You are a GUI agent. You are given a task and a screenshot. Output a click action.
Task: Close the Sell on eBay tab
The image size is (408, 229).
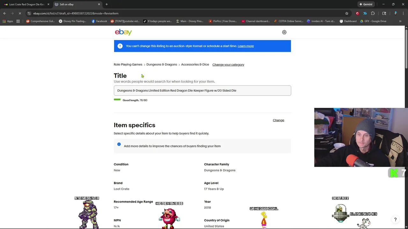point(99,4)
